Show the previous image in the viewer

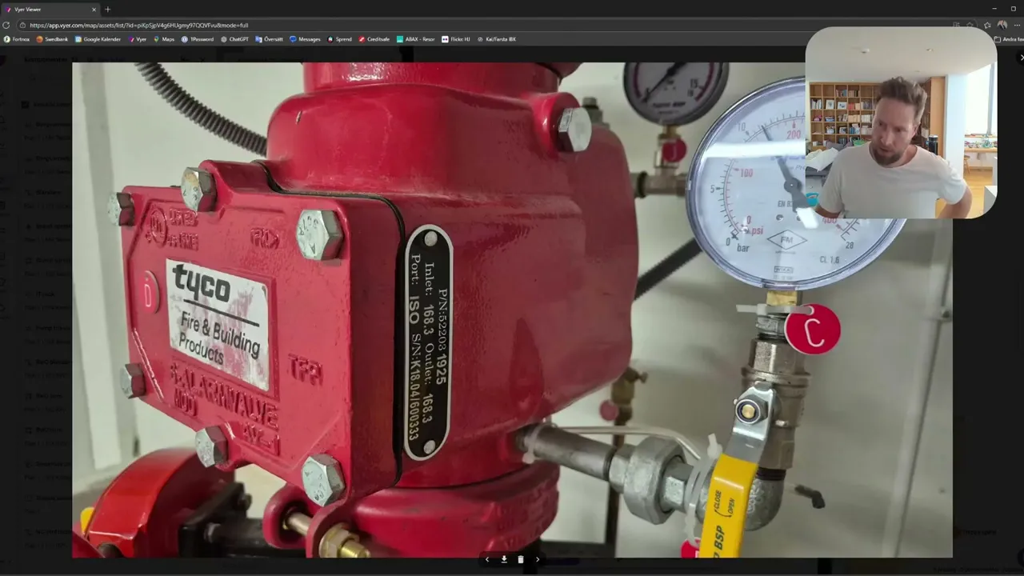pyautogui.click(x=487, y=559)
